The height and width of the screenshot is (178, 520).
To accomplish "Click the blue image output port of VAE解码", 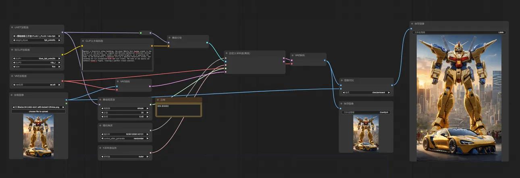I will [x=325, y=60].
